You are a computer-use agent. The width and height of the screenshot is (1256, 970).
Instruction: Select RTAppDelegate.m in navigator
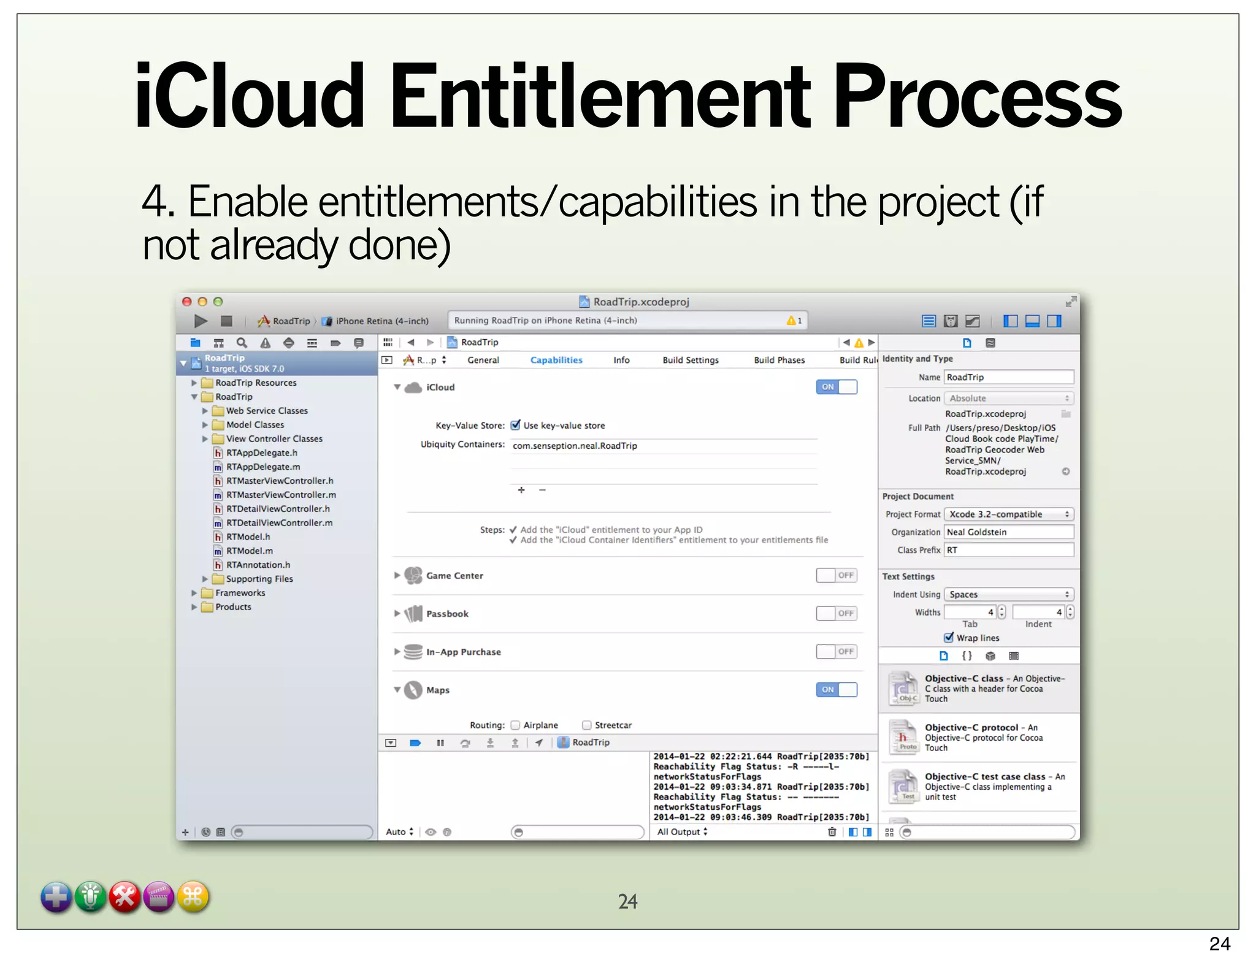click(x=263, y=467)
